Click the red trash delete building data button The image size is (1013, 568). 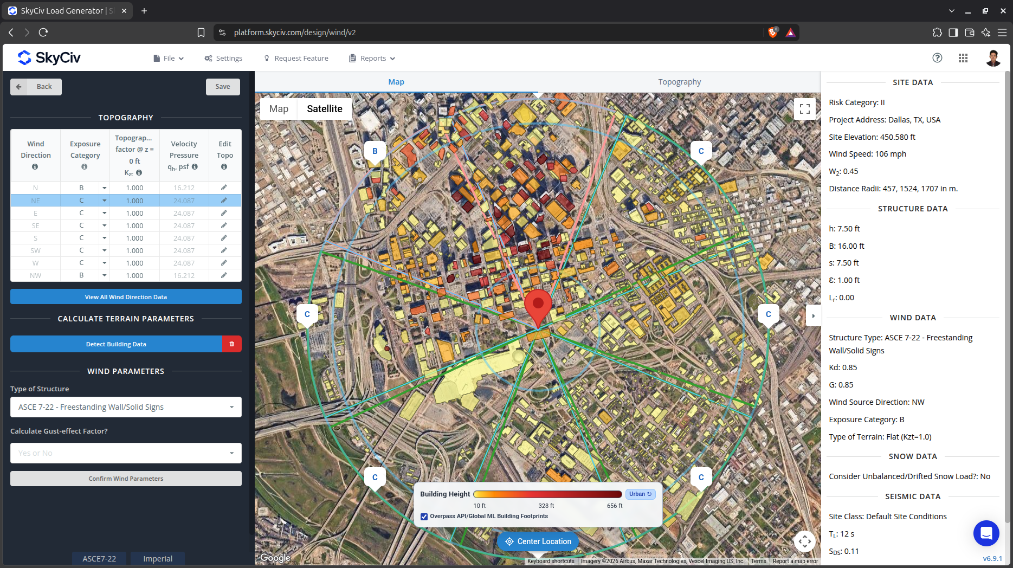click(x=231, y=344)
